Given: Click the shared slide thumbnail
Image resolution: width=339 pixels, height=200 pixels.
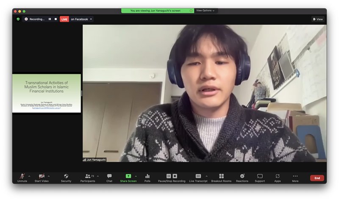Looking at the screenshot, I should [x=47, y=93].
